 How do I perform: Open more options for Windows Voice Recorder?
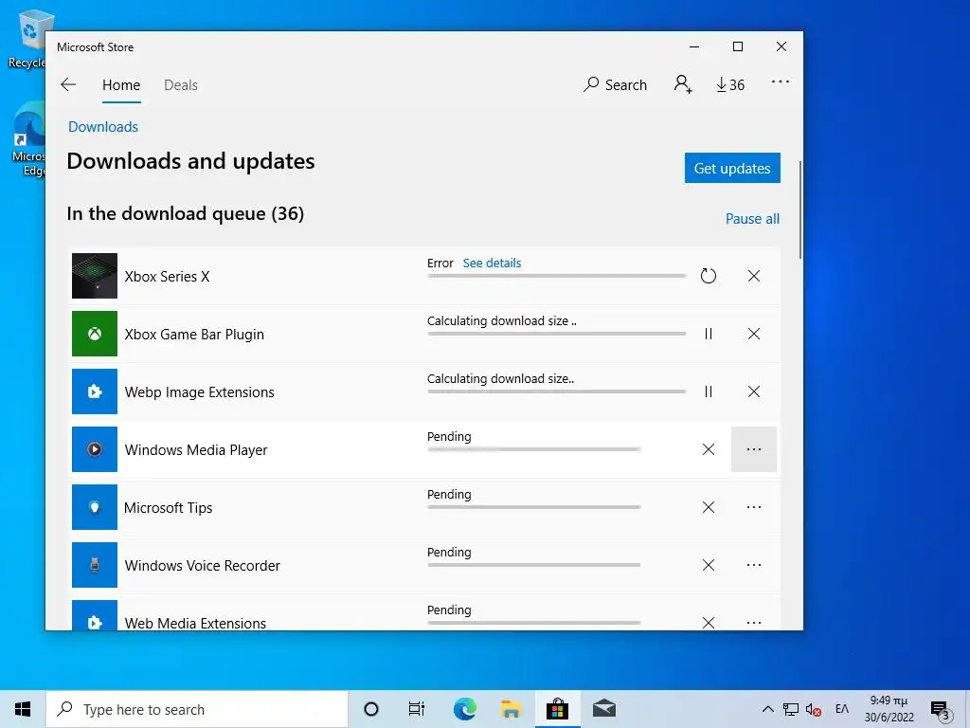(753, 565)
